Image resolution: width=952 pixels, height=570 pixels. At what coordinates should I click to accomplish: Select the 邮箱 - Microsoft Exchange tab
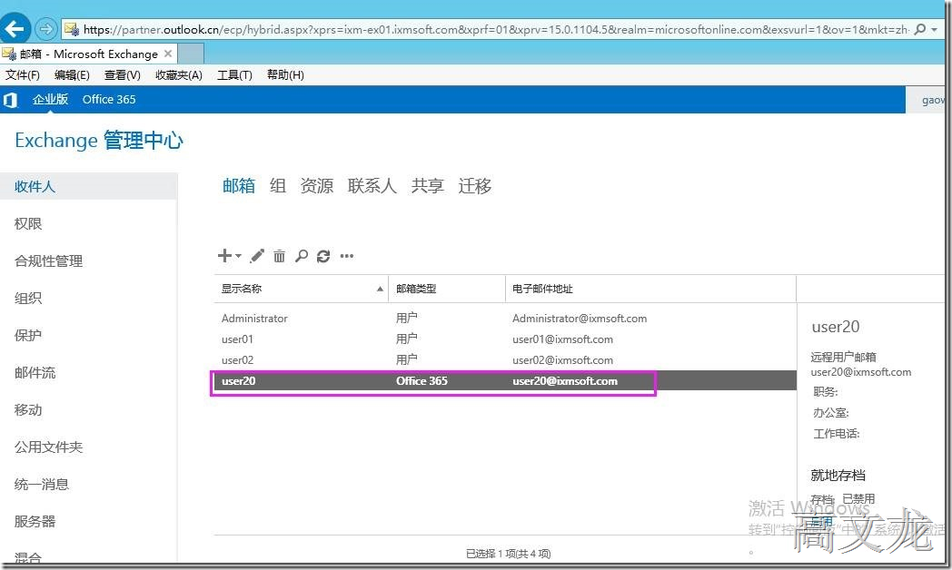[89, 54]
